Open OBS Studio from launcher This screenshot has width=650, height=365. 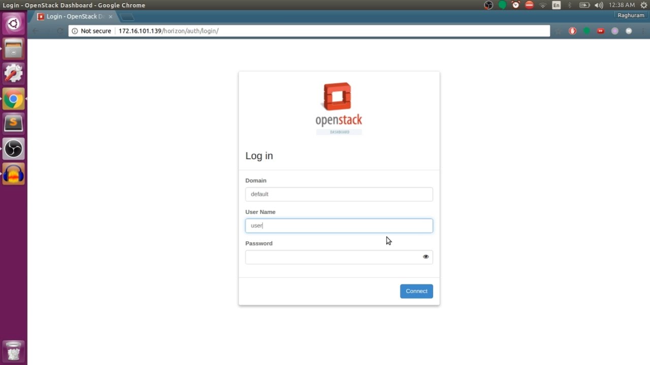(13, 149)
